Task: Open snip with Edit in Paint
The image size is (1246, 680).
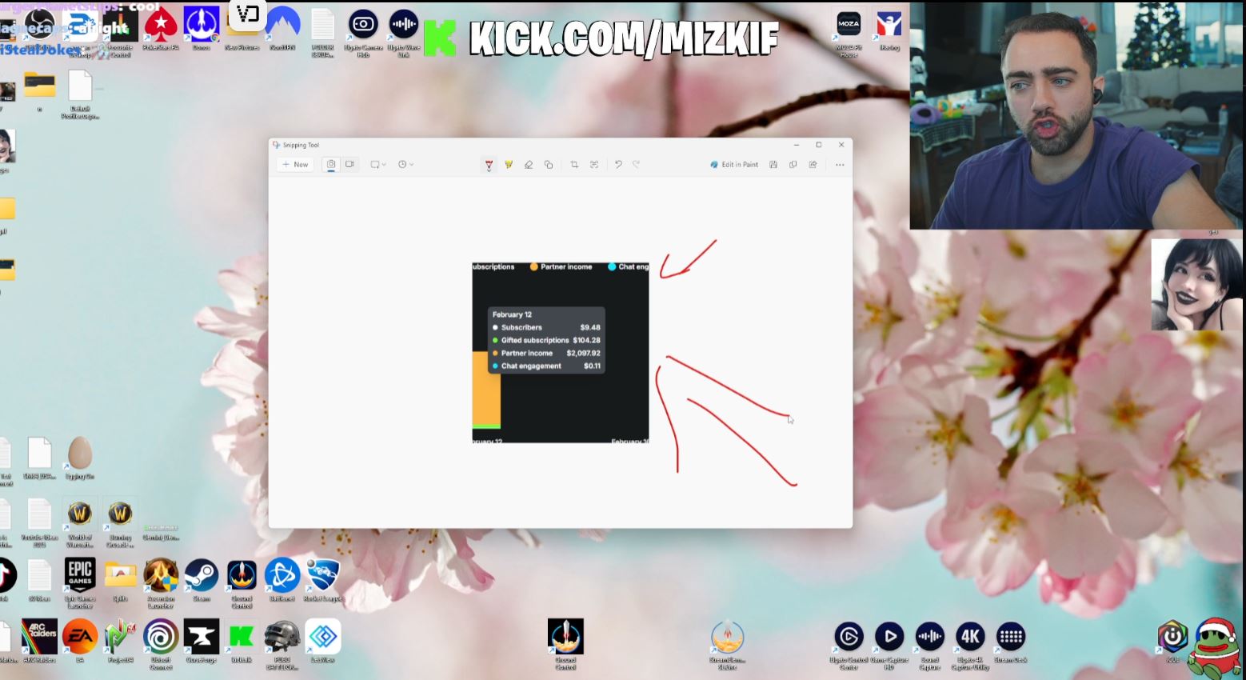Action: click(734, 165)
